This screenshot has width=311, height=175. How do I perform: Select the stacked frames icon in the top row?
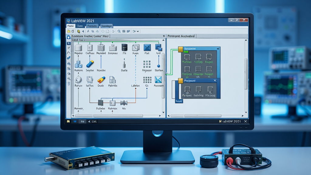pos(136,48)
